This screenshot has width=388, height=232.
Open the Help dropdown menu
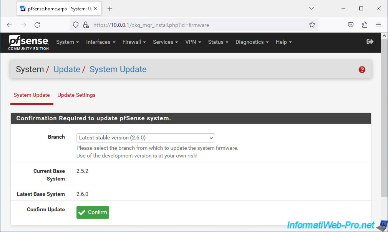[x=284, y=42]
